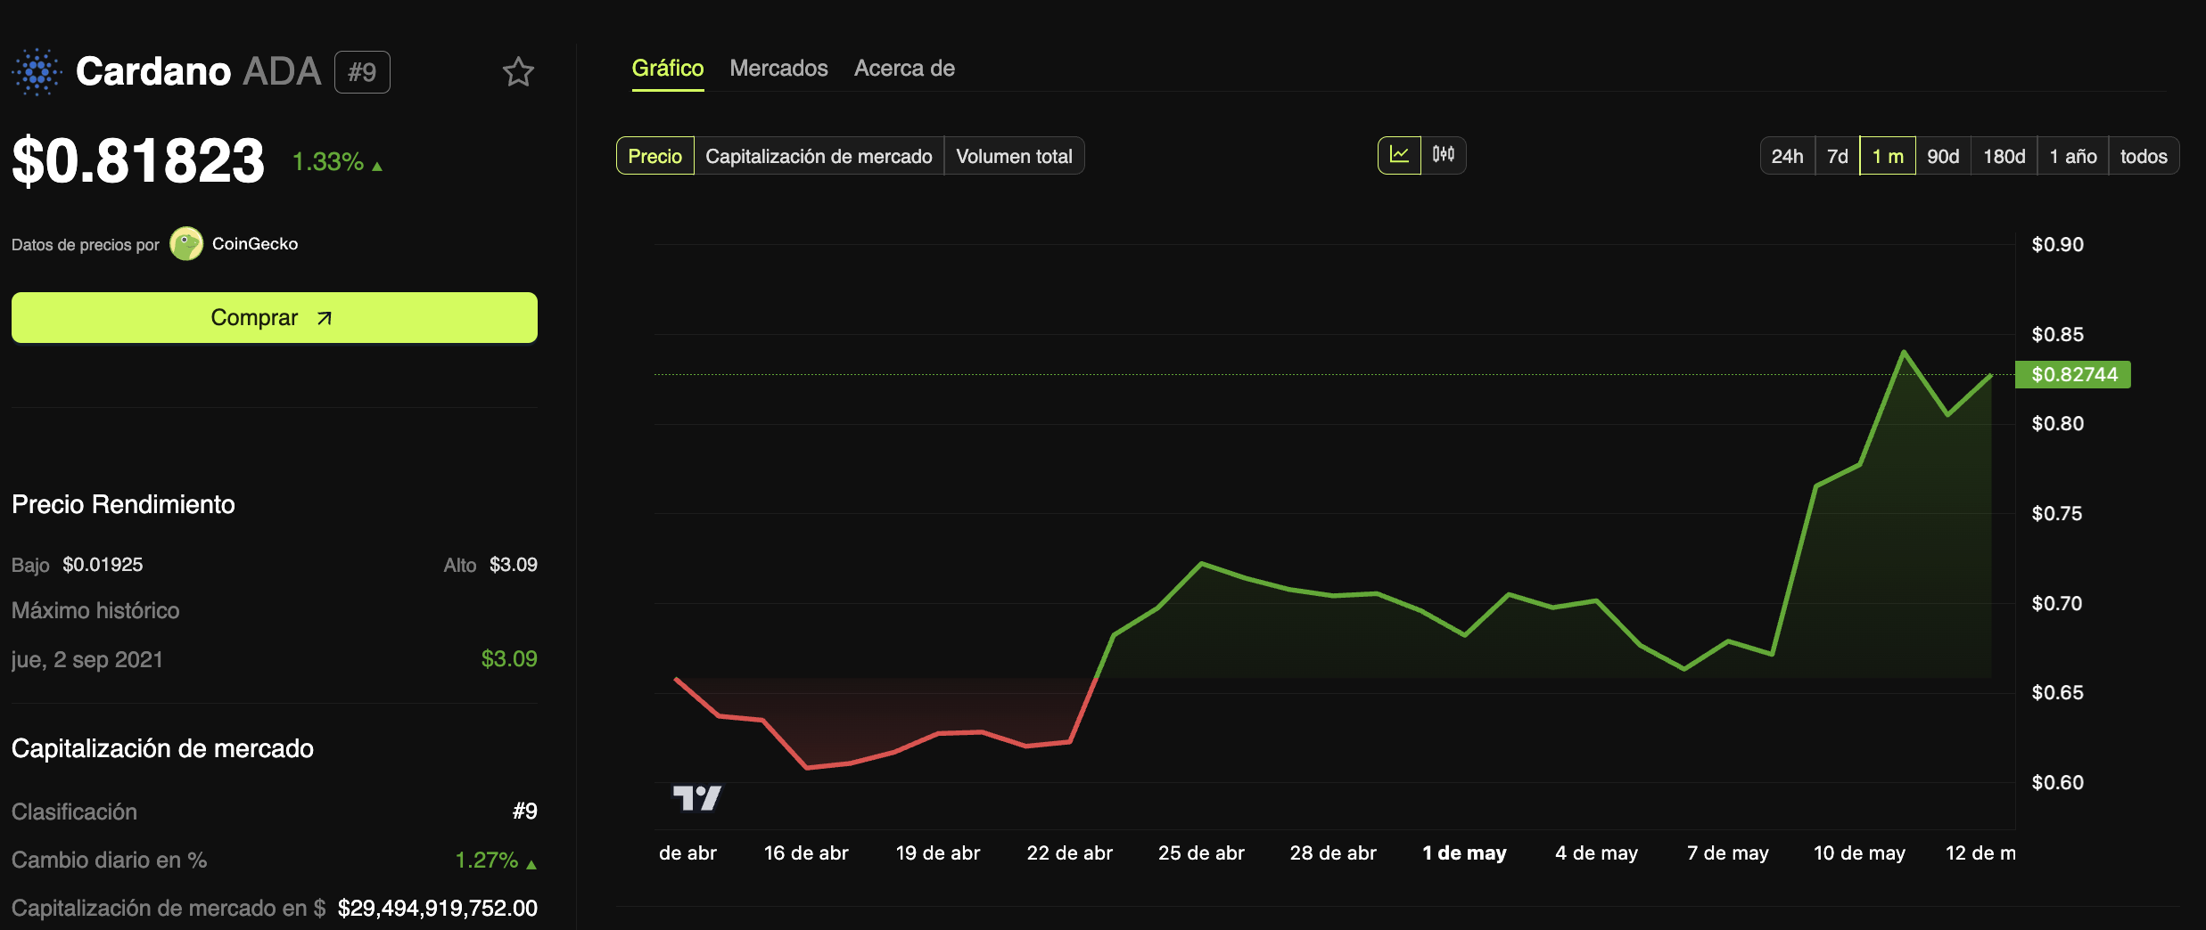Screen dimensions: 2206x930
Task: Click the 1 de may axis label
Action: tap(1464, 853)
